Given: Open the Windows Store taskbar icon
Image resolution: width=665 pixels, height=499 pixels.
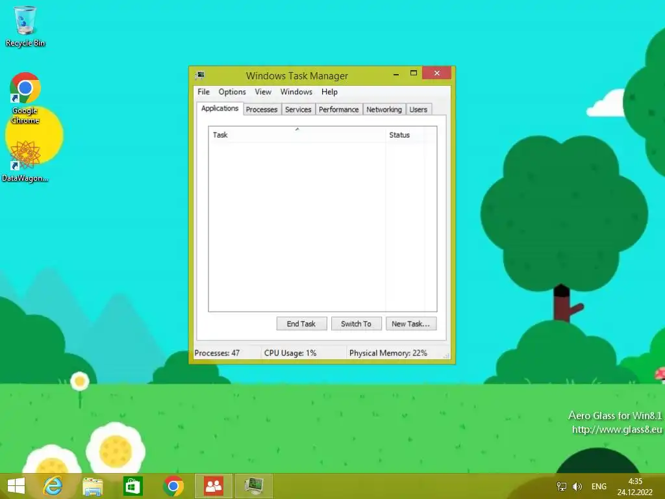Looking at the screenshot, I should [x=132, y=486].
